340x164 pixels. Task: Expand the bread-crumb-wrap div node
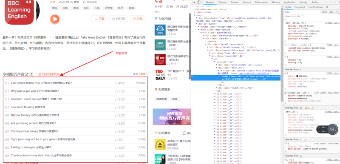[x=203, y=36]
